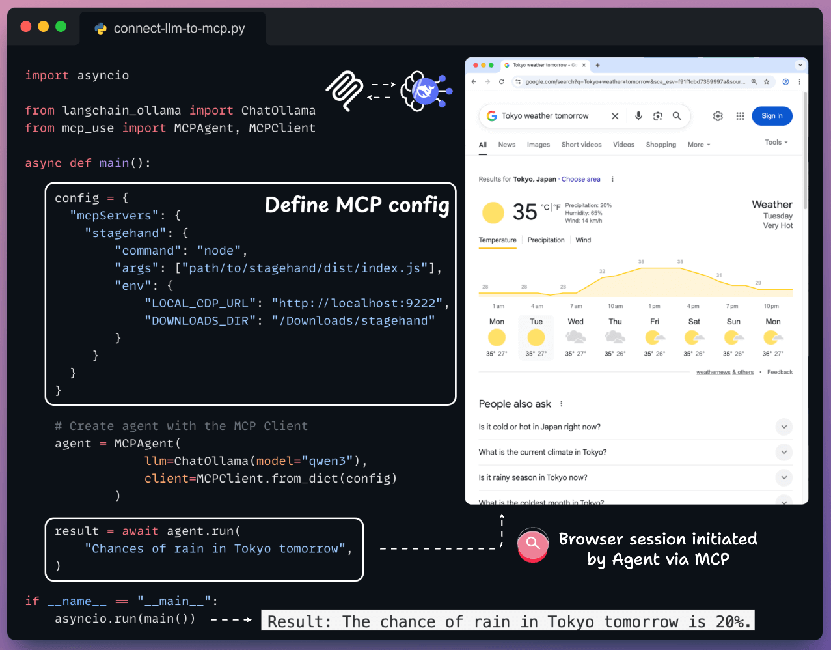Open the Google apps grid icon
Viewport: 831px width, 650px height.
pyautogui.click(x=741, y=116)
